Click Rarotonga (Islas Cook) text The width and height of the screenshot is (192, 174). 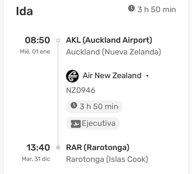[107, 159]
